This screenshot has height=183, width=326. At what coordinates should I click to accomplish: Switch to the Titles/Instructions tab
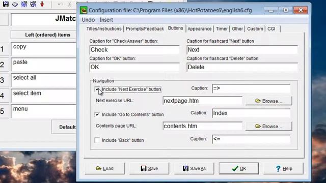(x=104, y=29)
